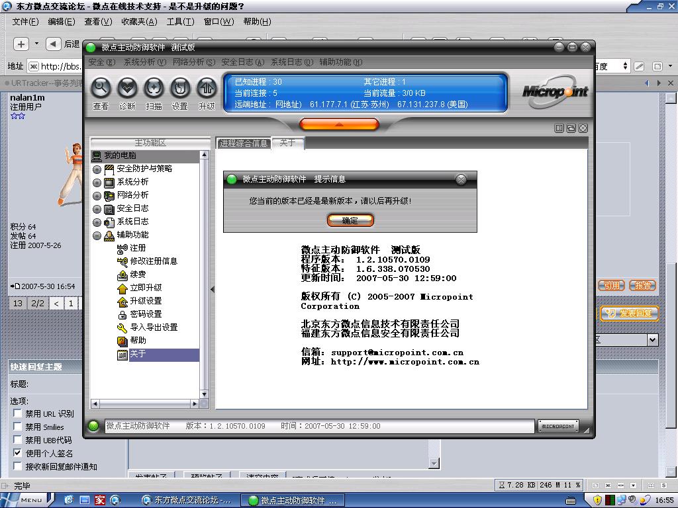Open the browser 文件 menu
This screenshot has width=678, height=508.
tap(25, 22)
